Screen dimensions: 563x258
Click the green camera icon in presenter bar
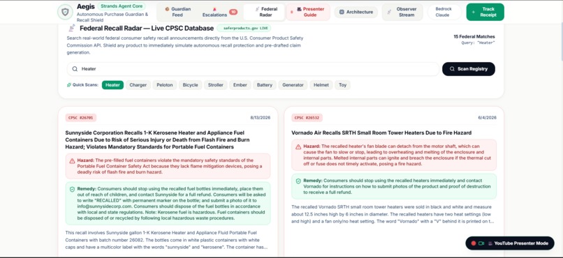pyautogui.click(x=481, y=243)
